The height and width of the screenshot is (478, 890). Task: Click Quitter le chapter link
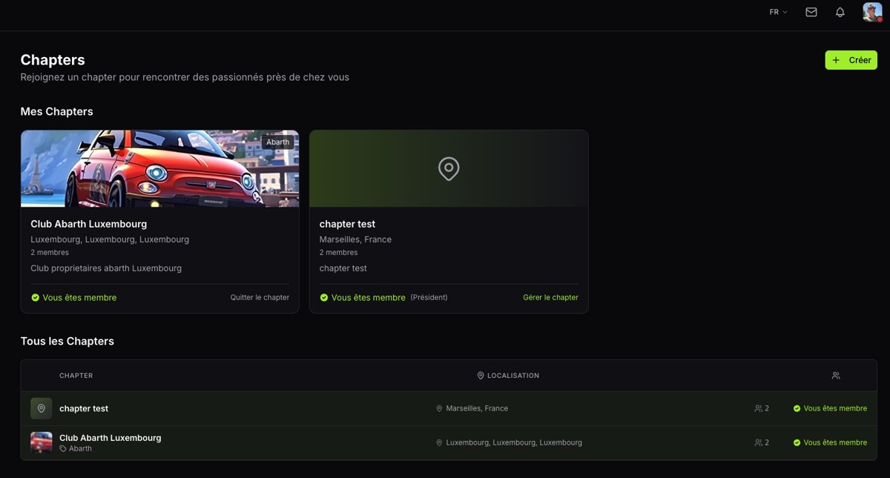[x=260, y=298]
